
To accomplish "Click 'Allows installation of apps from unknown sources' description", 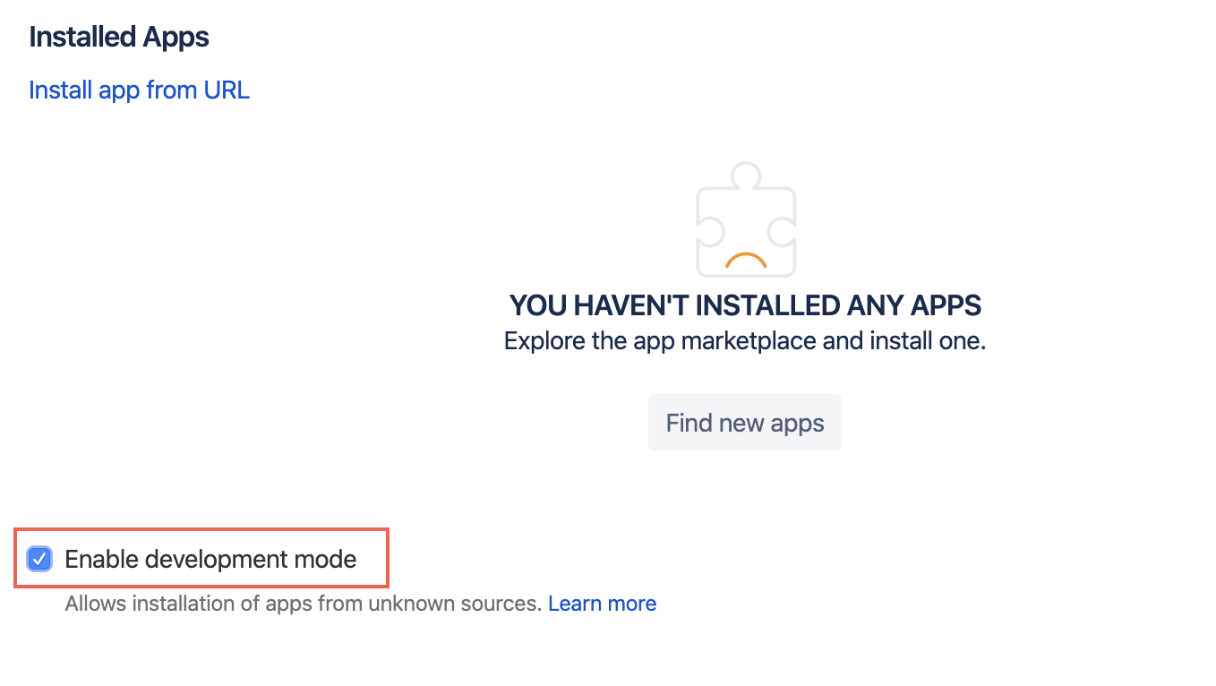I will [304, 604].
